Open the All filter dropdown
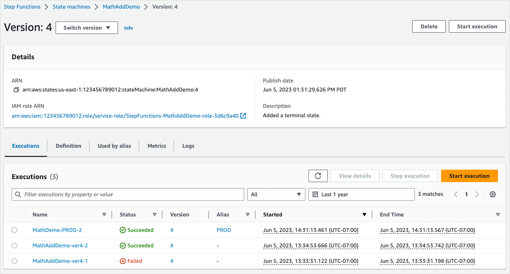Screen dimensions: 510x274 coord(276,194)
